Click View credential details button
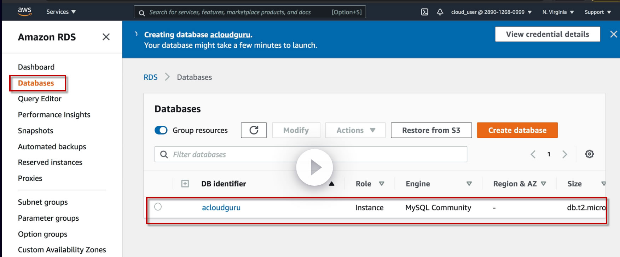Viewport: 620px width, 257px height. 547,34
